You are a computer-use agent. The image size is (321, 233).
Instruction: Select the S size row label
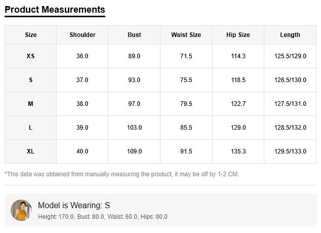[31, 80]
